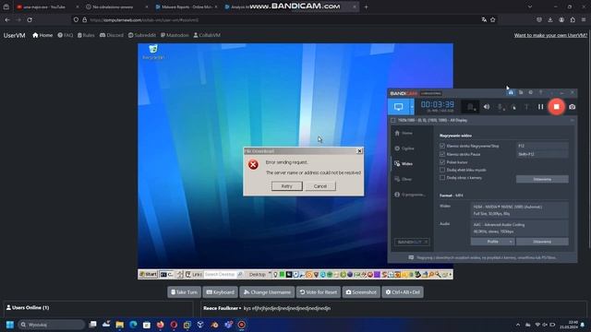591x332 pixels.
Task: Open the Profile dropdown in the Format section
Action: tap(492, 242)
